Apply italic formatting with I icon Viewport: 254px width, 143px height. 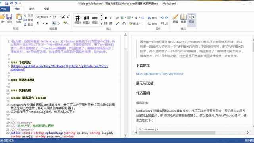click(x=110, y=18)
